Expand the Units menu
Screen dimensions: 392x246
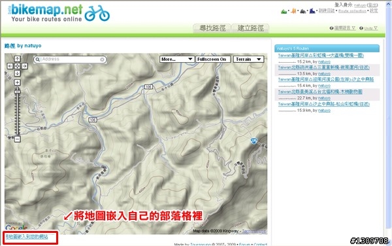tap(370, 28)
